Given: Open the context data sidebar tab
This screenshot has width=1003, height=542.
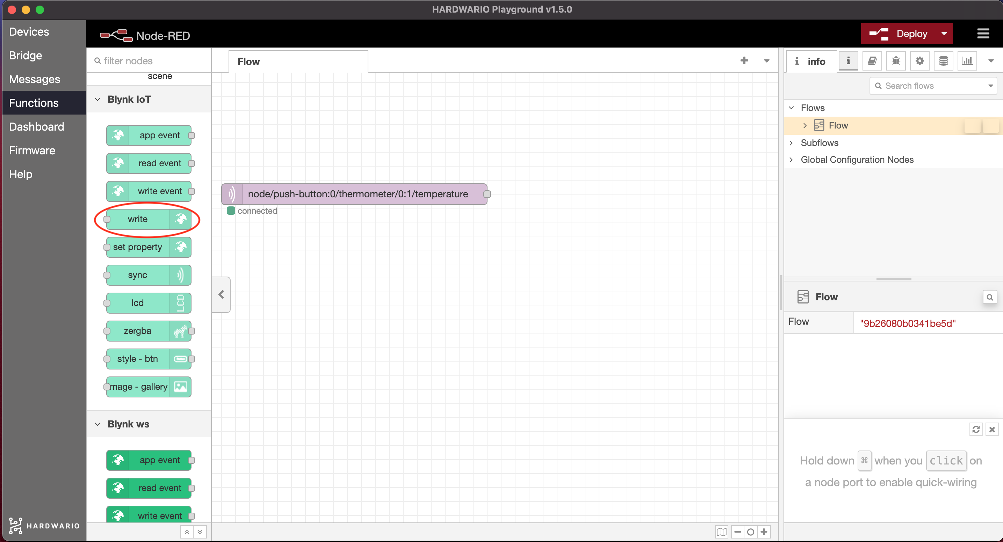Looking at the screenshot, I should tap(944, 61).
